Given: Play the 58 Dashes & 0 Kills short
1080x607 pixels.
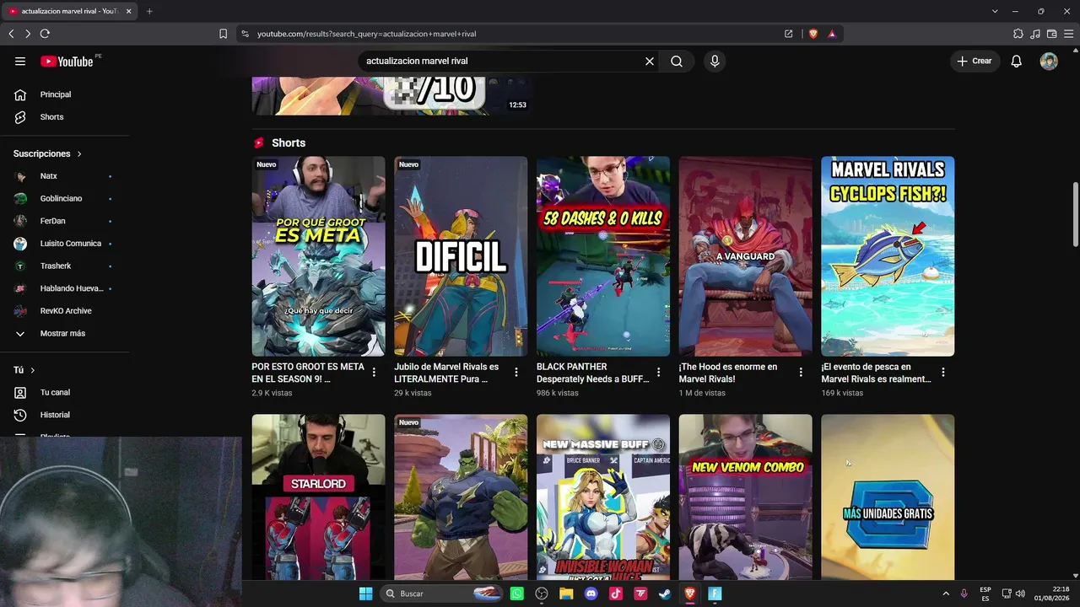Looking at the screenshot, I should [603, 256].
